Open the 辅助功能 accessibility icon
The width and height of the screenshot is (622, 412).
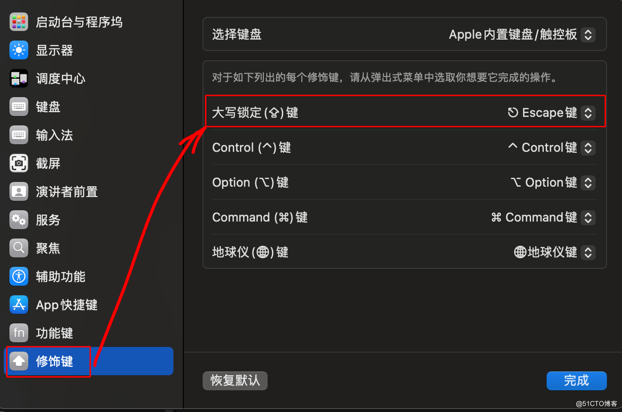pos(19,277)
